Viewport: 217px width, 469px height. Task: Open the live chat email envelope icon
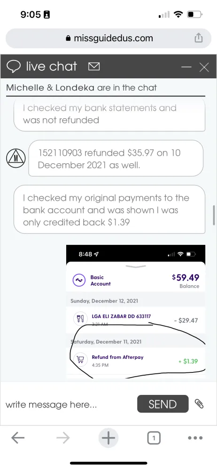[94, 67]
